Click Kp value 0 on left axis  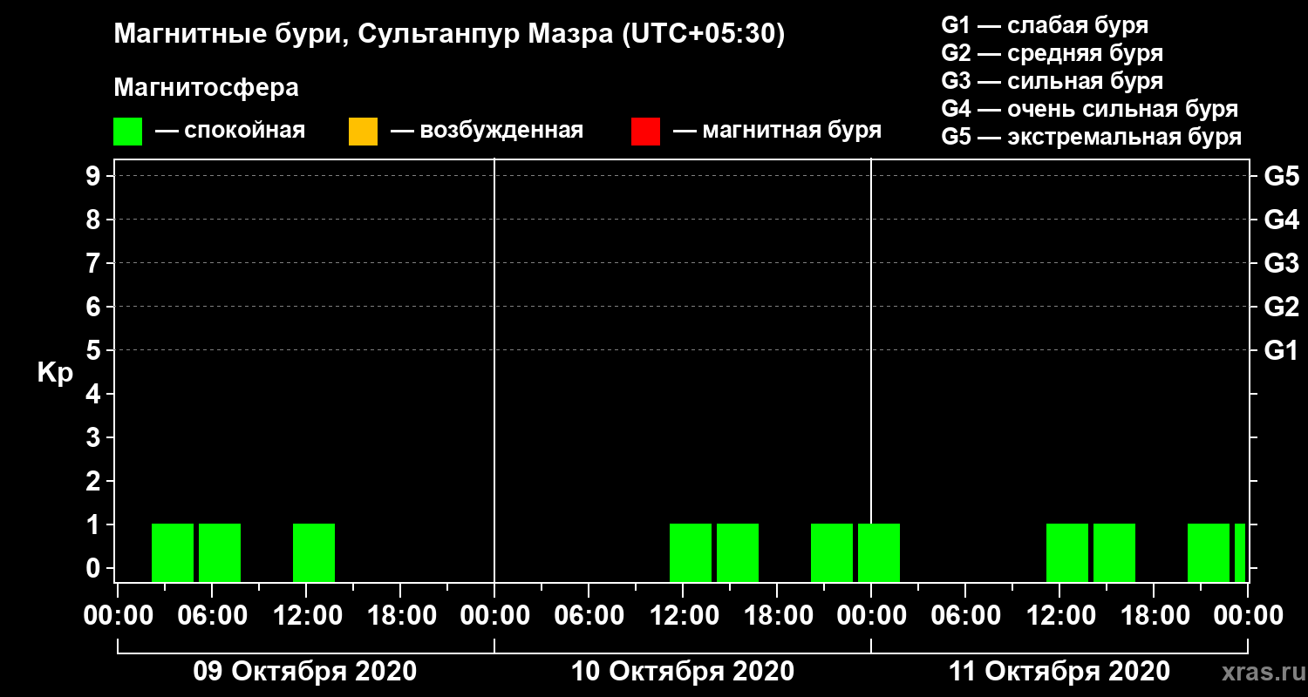point(95,569)
